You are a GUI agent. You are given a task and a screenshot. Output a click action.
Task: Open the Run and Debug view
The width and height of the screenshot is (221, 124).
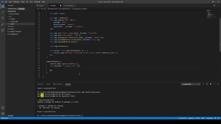pyautogui.click(x=3, y=24)
